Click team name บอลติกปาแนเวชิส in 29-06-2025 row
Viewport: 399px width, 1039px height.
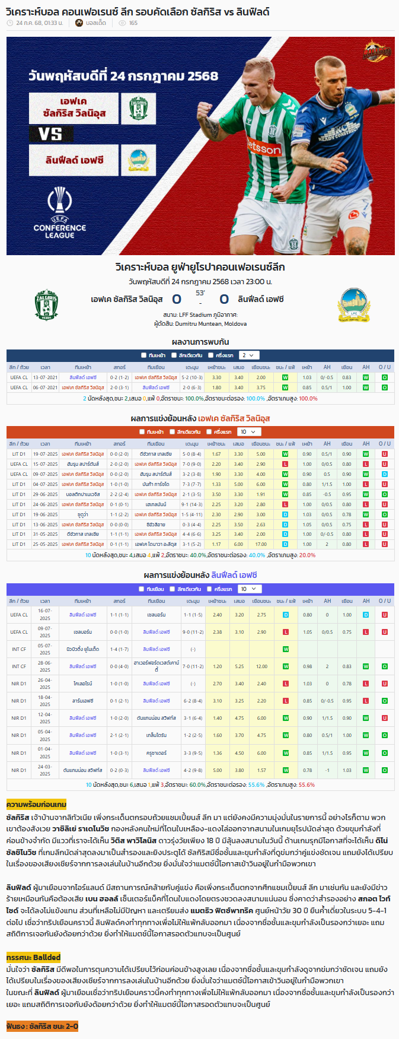coord(83,494)
